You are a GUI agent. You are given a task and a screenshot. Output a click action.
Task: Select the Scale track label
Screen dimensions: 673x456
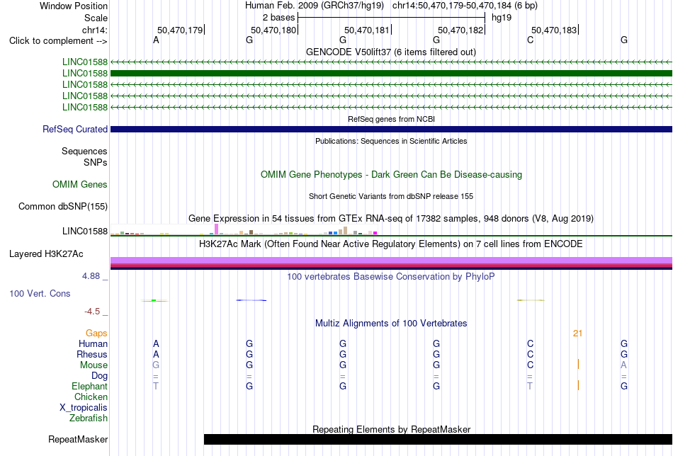96,18
